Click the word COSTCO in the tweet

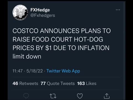[x=25, y=31]
